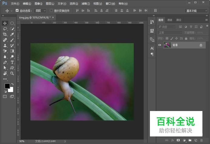
Task: Hide the 背景 layer with eye icon
Action: (160, 45)
